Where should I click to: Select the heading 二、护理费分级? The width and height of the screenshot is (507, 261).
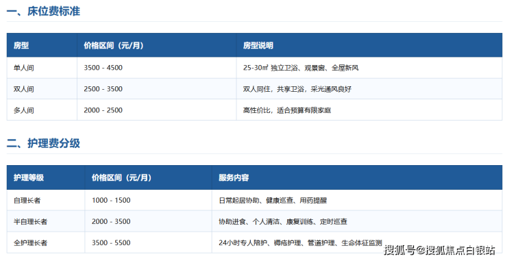tap(43, 143)
